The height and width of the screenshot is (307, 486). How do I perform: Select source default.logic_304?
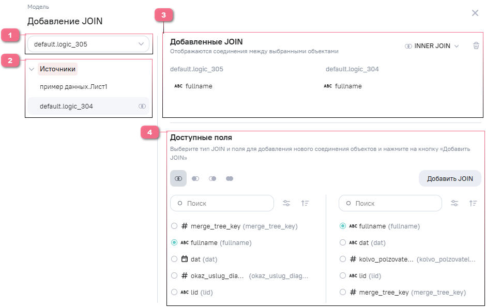(88, 106)
